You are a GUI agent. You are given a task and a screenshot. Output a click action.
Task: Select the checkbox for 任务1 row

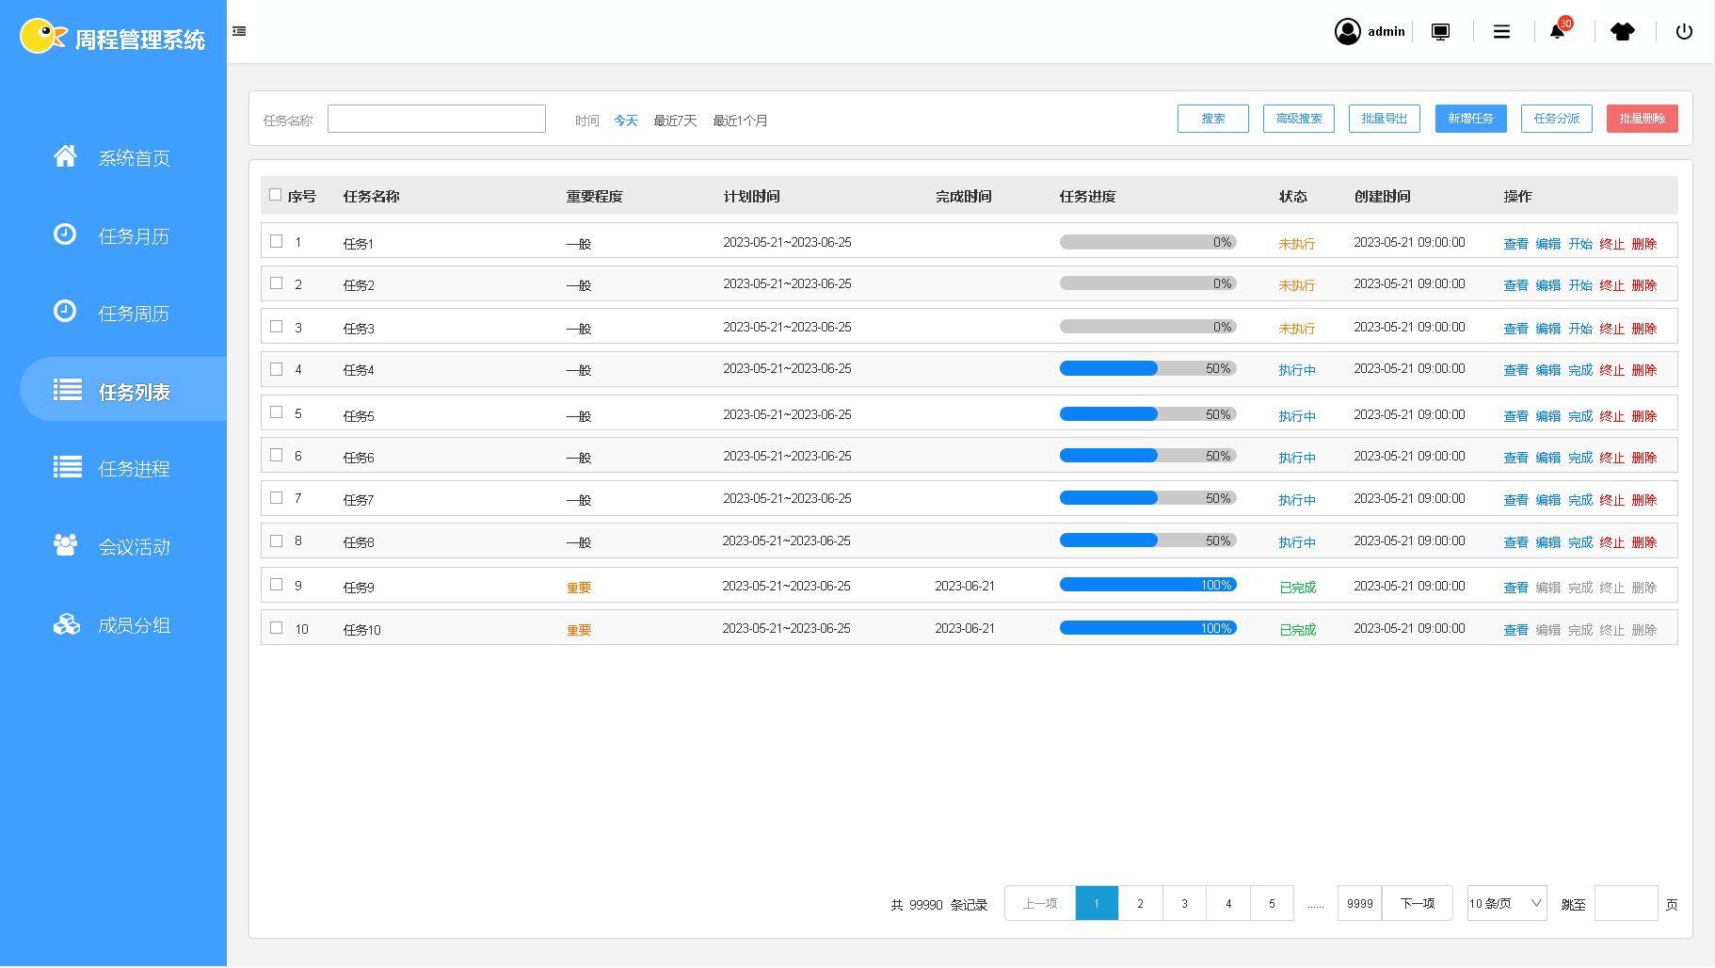click(x=276, y=241)
